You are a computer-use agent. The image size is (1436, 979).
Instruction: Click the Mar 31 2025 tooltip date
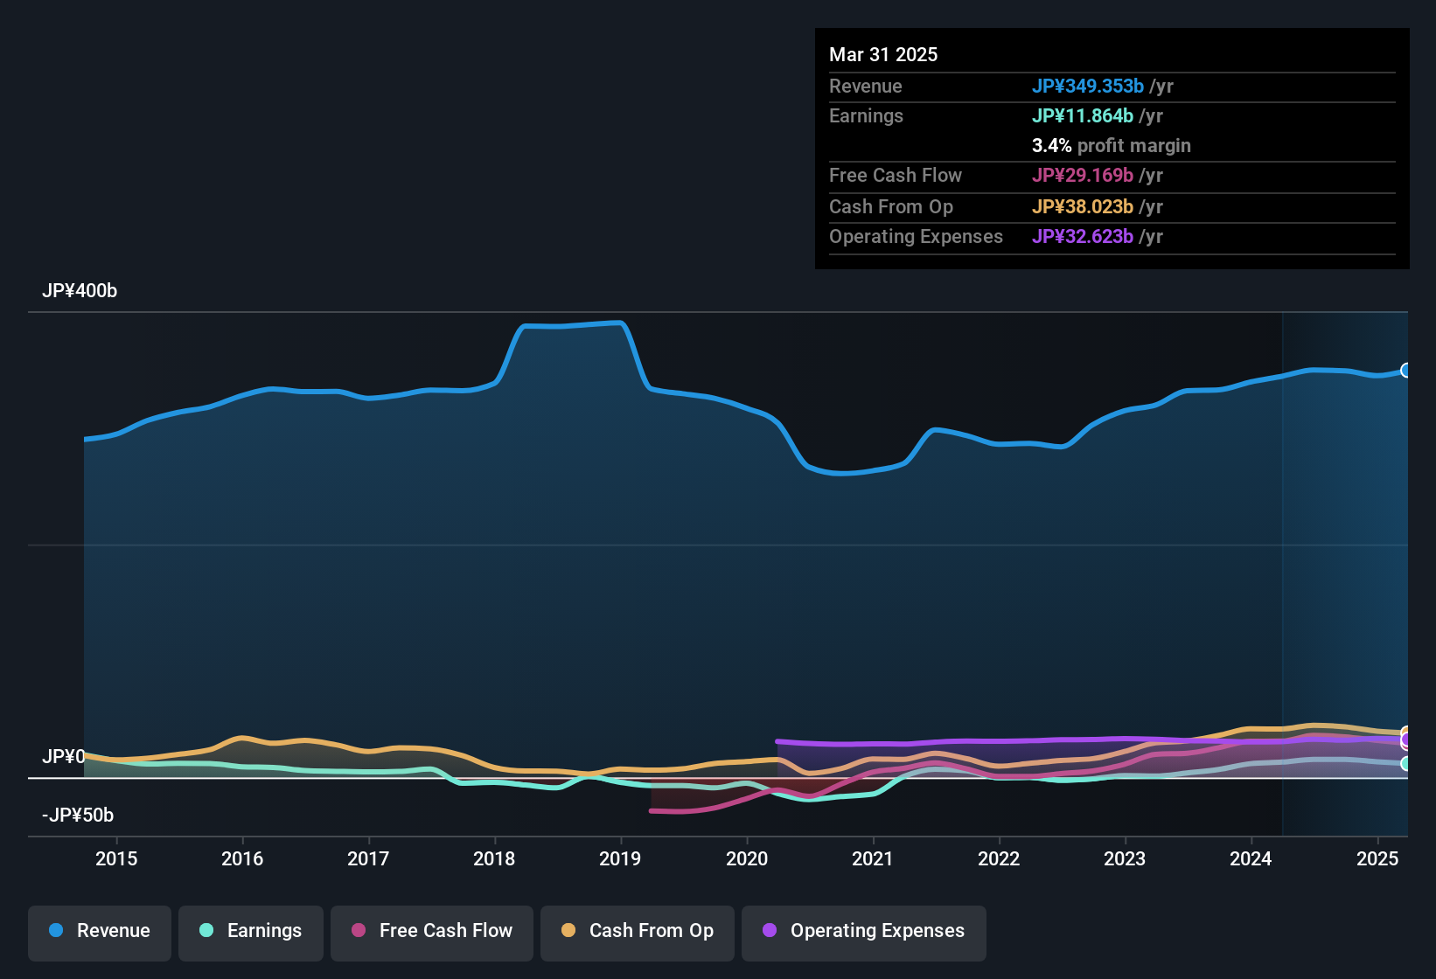click(883, 54)
